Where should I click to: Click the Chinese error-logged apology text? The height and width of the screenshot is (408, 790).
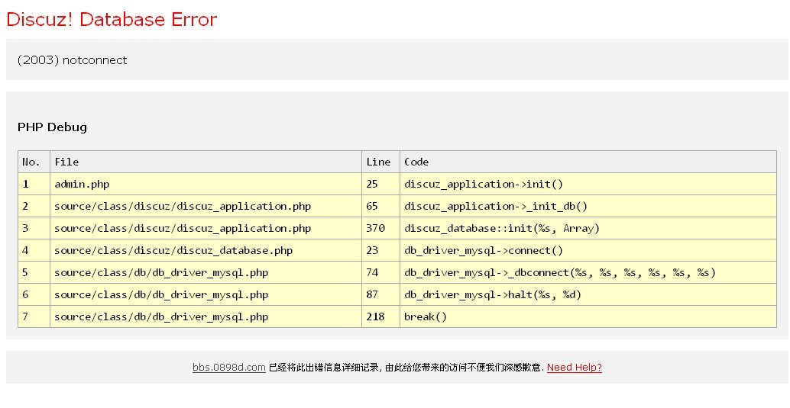406,368
